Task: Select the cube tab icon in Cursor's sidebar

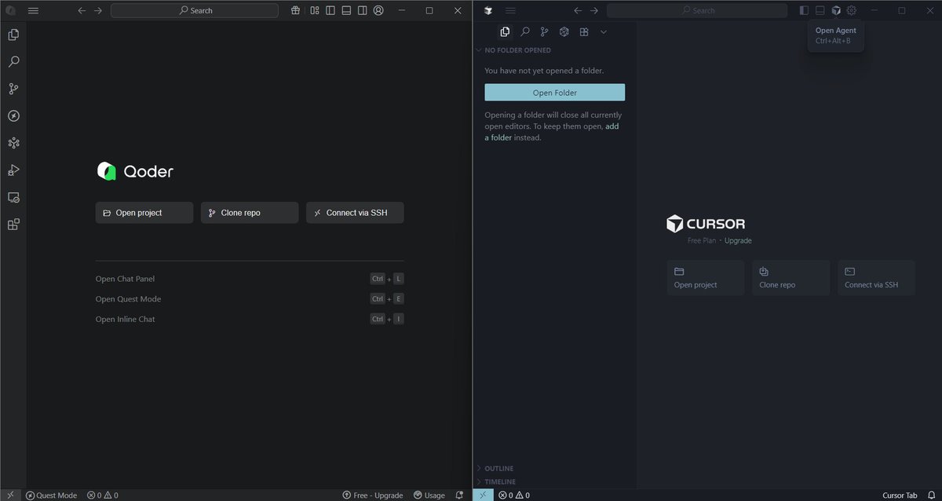Action: click(x=564, y=32)
